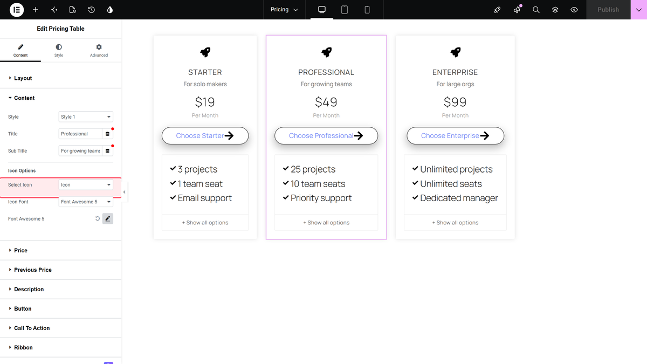Click the $99 price text
Image resolution: width=647 pixels, height=364 pixels.
455,102
